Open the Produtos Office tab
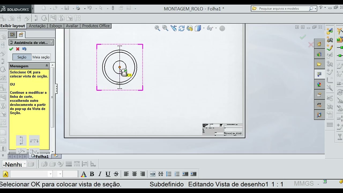The width and height of the screenshot is (343, 193). 96,26
